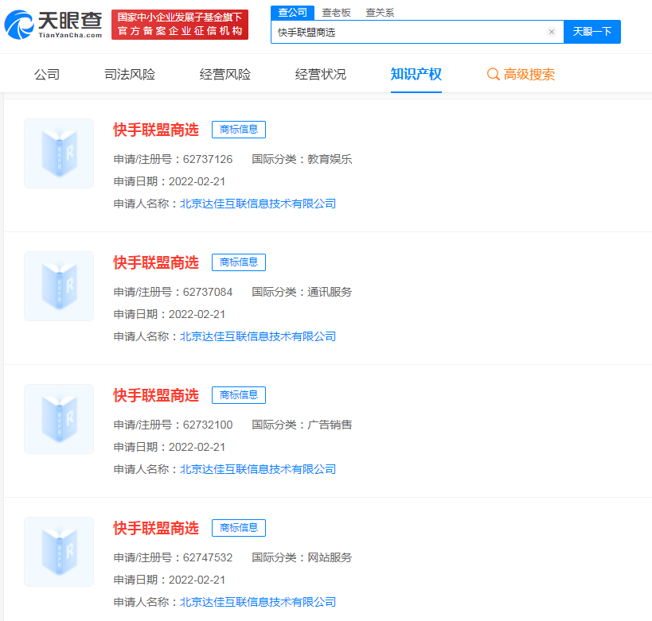Viewport: 652px width, 621px height.
Task: Click 申请日期 2022-02-21 in 62737084 result
Action: [170, 314]
